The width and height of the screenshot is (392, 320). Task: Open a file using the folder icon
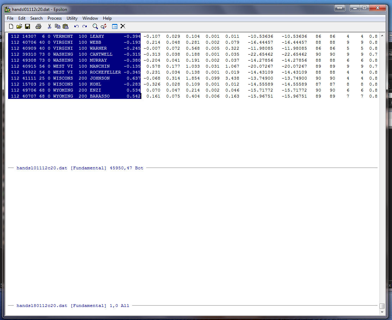(x=19, y=26)
